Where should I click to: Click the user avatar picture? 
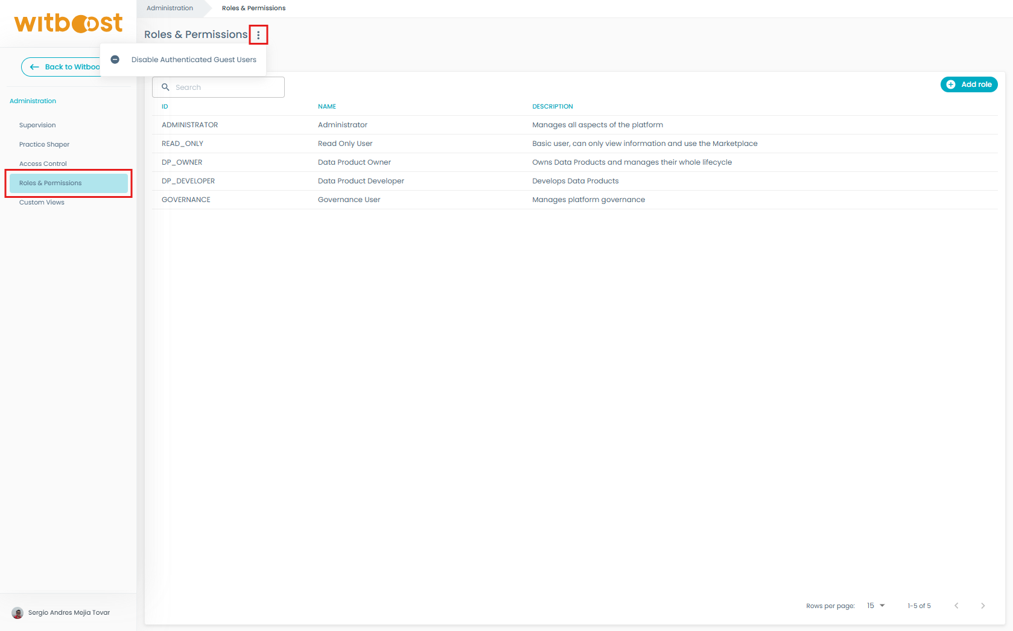pyautogui.click(x=17, y=613)
